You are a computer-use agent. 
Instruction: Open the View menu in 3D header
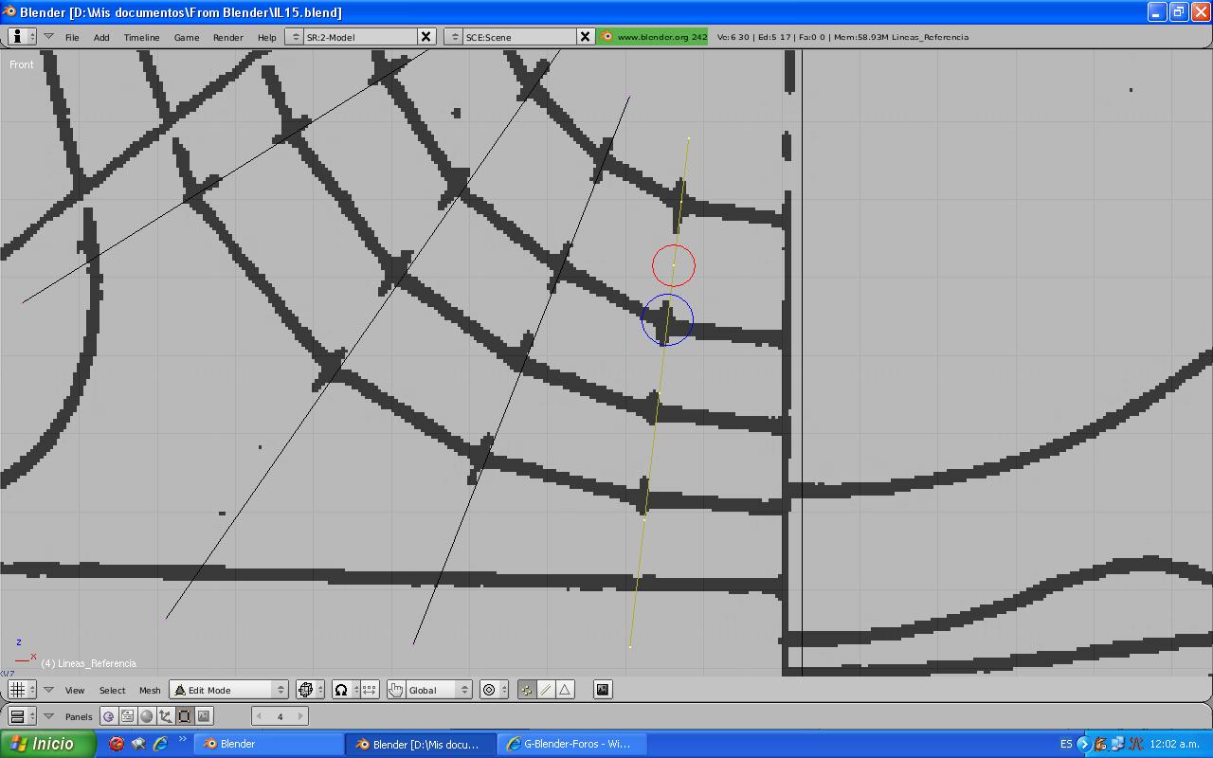click(x=75, y=690)
